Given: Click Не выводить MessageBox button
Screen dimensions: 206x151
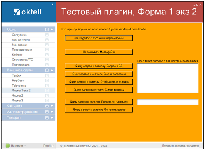Looking at the screenshot, I should (x=99, y=52).
